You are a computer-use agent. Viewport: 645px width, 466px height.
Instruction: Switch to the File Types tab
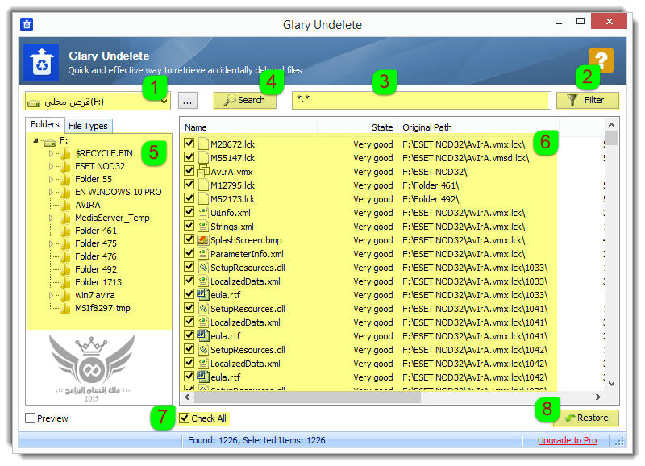coord(88,126)
